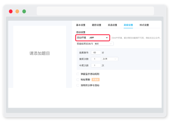Switch to the 基本设置 tab
170x121 pixels.
[x=81, y=25]
